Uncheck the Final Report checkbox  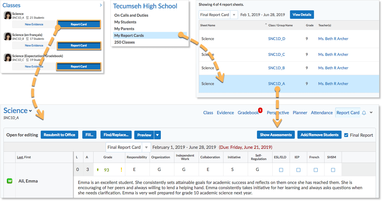(x=346, y=135)
